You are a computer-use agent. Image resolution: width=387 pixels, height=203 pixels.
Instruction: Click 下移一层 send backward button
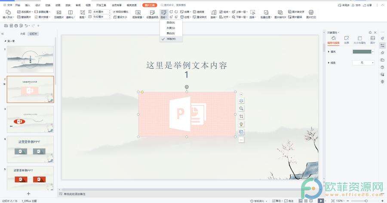(x=240, y=17)
